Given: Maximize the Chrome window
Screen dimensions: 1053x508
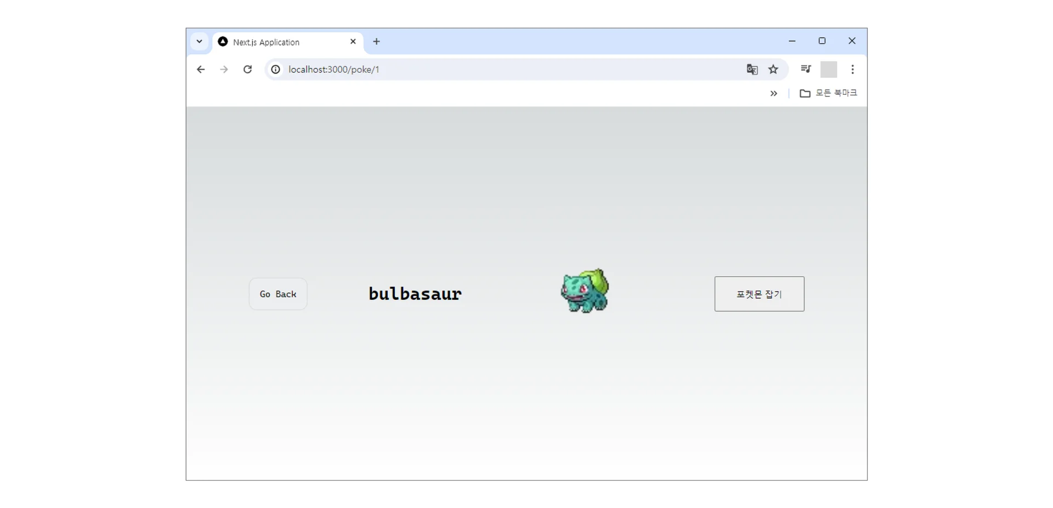Looking at the screenshot, I should pyautogui.click(x=822, y=41).
